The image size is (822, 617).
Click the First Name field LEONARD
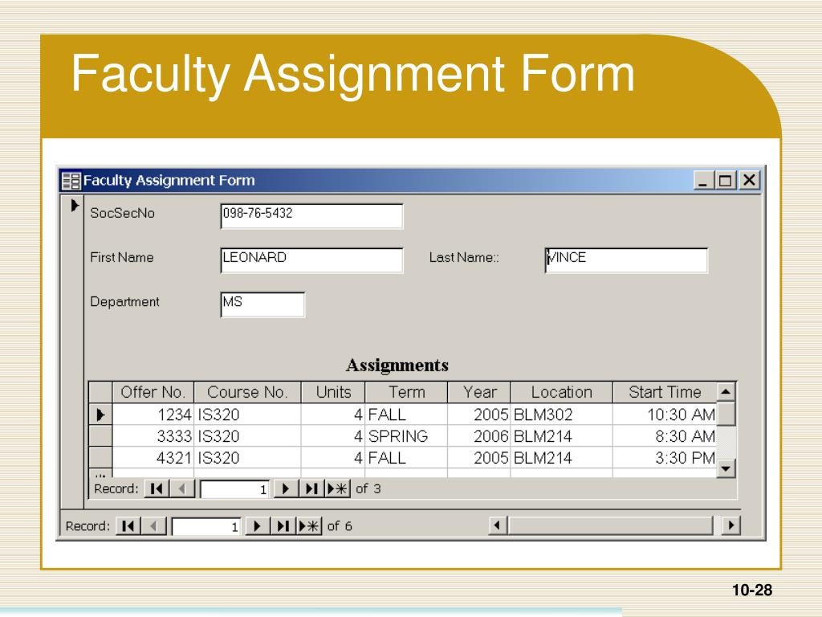[312, 260]
